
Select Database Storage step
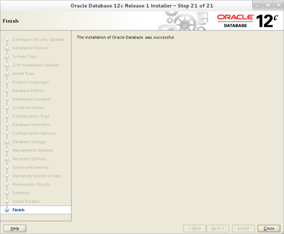(x=29, y=142)
